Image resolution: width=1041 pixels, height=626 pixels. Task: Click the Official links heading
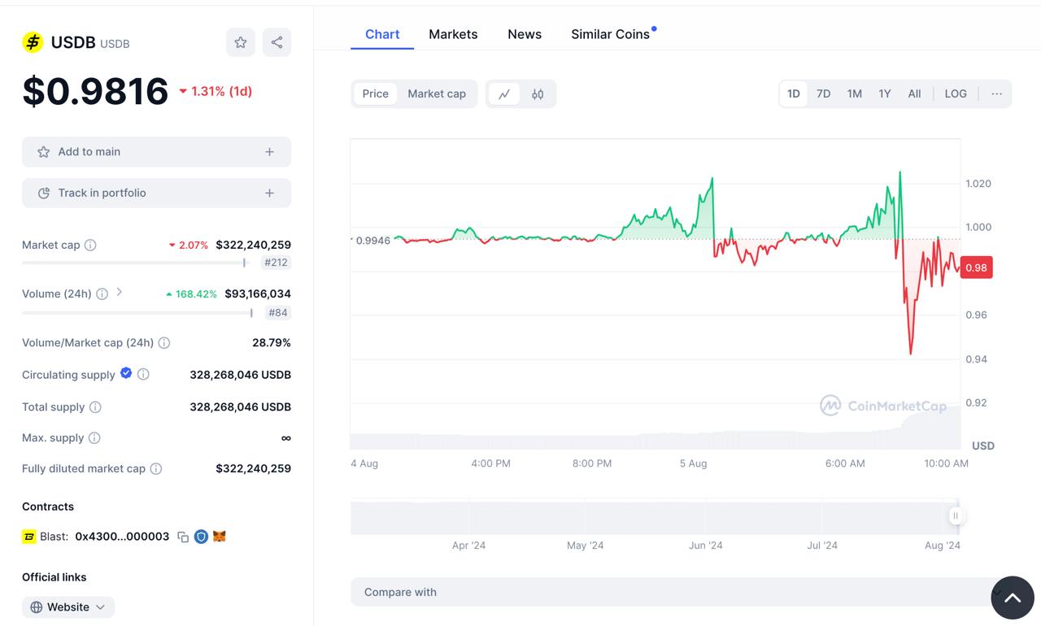[54, 577]
